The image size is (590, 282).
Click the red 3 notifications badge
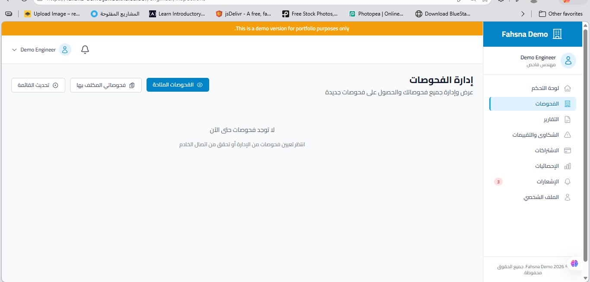click(498, 182)
